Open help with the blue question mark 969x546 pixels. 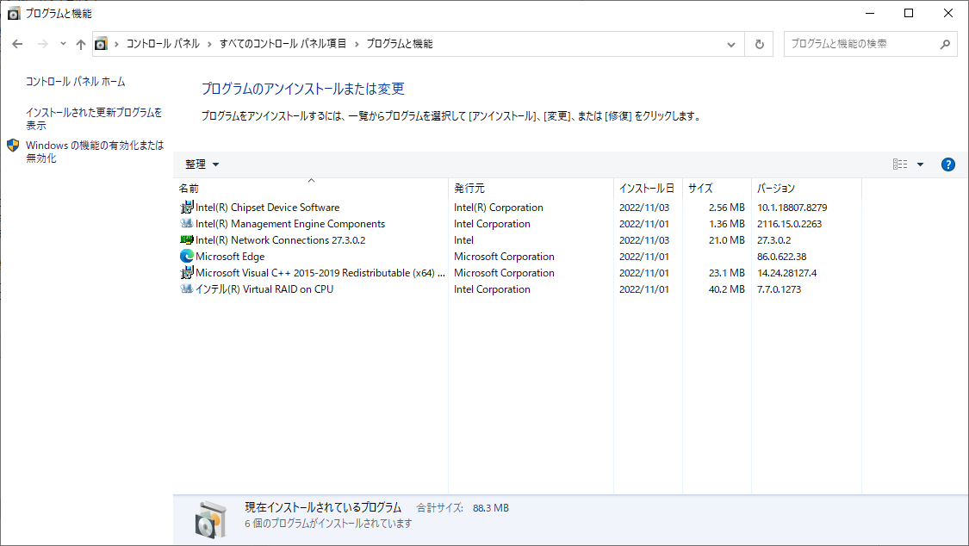tap(948, 164)
